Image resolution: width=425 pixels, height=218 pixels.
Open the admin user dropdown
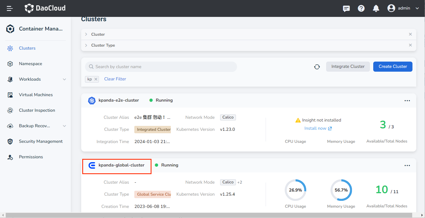(403, 8)
